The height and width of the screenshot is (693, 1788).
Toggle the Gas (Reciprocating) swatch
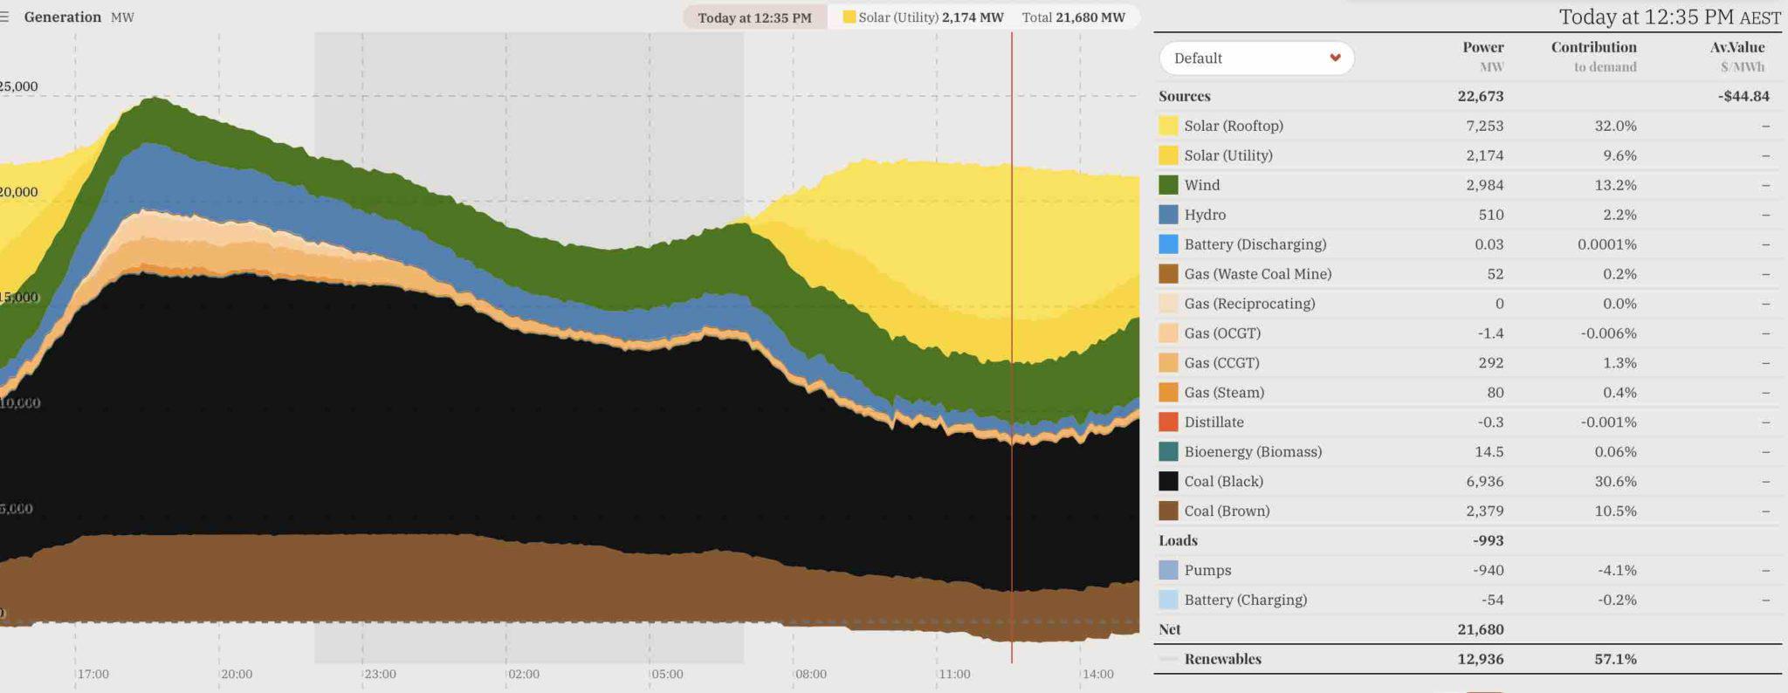tap(1168, 304)
